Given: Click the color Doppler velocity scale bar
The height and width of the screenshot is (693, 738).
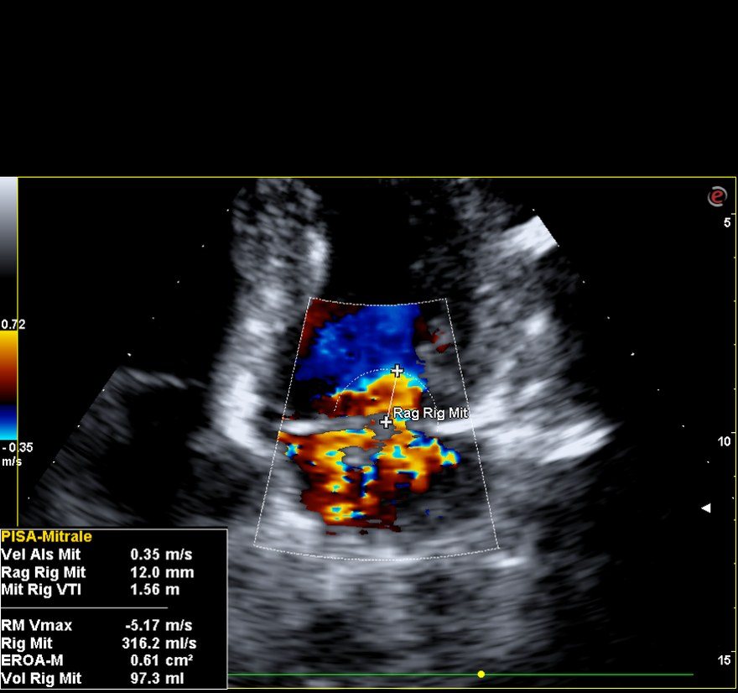Looking at the screenshot, I should click(x=8, y=385).
